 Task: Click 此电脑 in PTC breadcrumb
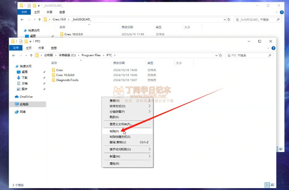[48, 55]
